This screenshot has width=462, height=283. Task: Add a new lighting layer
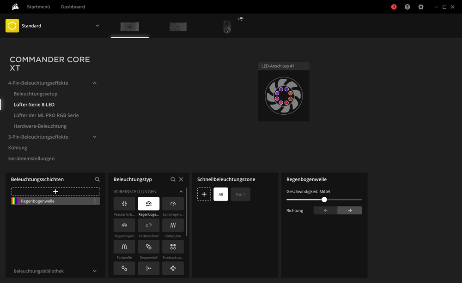55,191
